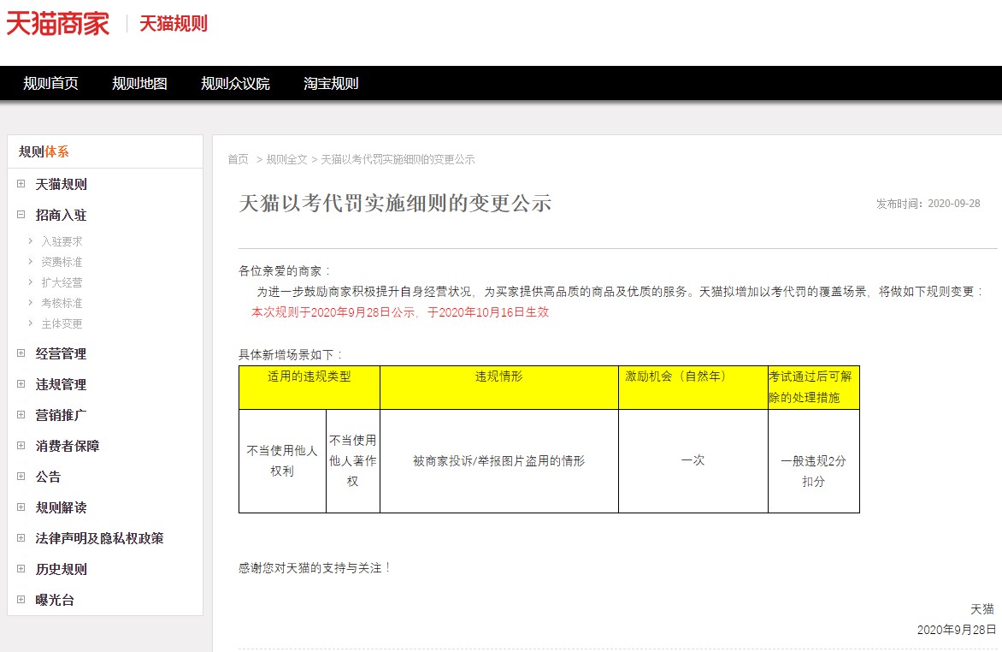1002x652 pixels.
Task: Click the 不当使用他人权利 table cell
Action: [x=282, y=460]
